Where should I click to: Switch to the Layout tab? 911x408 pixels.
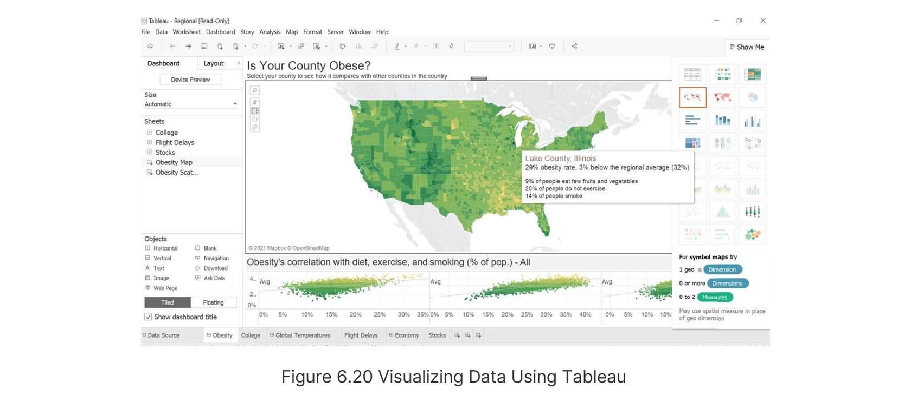click(214, 63)
